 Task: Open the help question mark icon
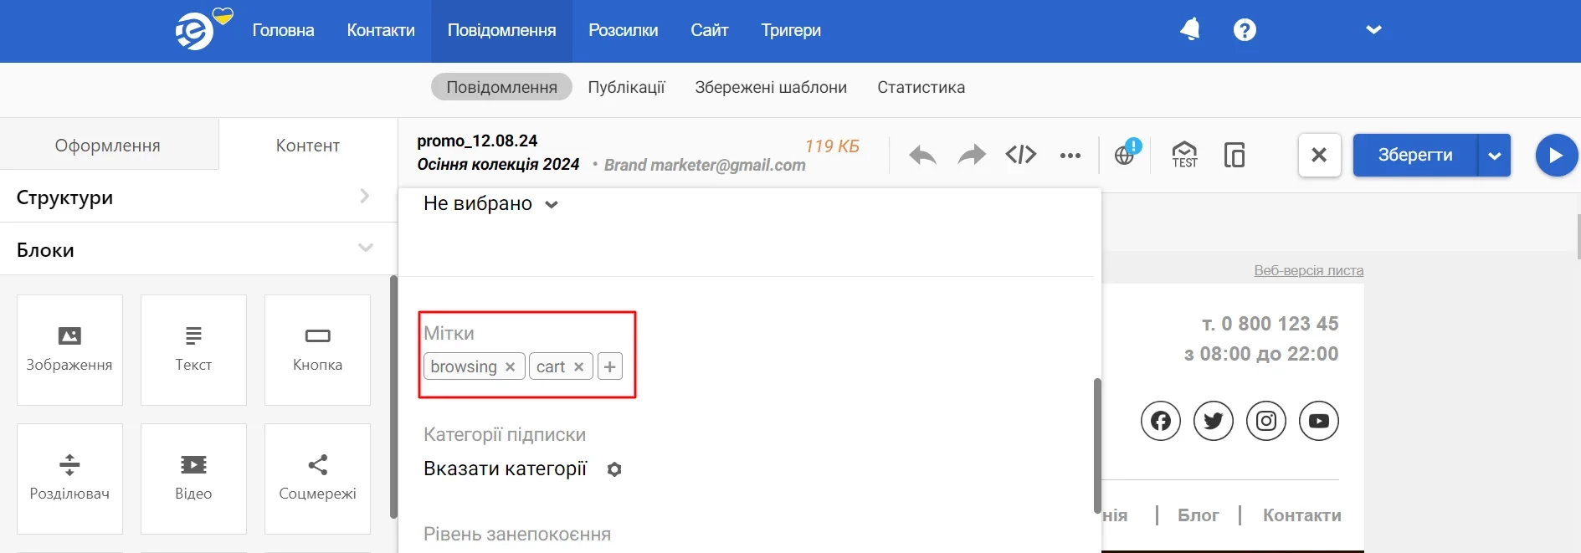[x=1245, y=30]
